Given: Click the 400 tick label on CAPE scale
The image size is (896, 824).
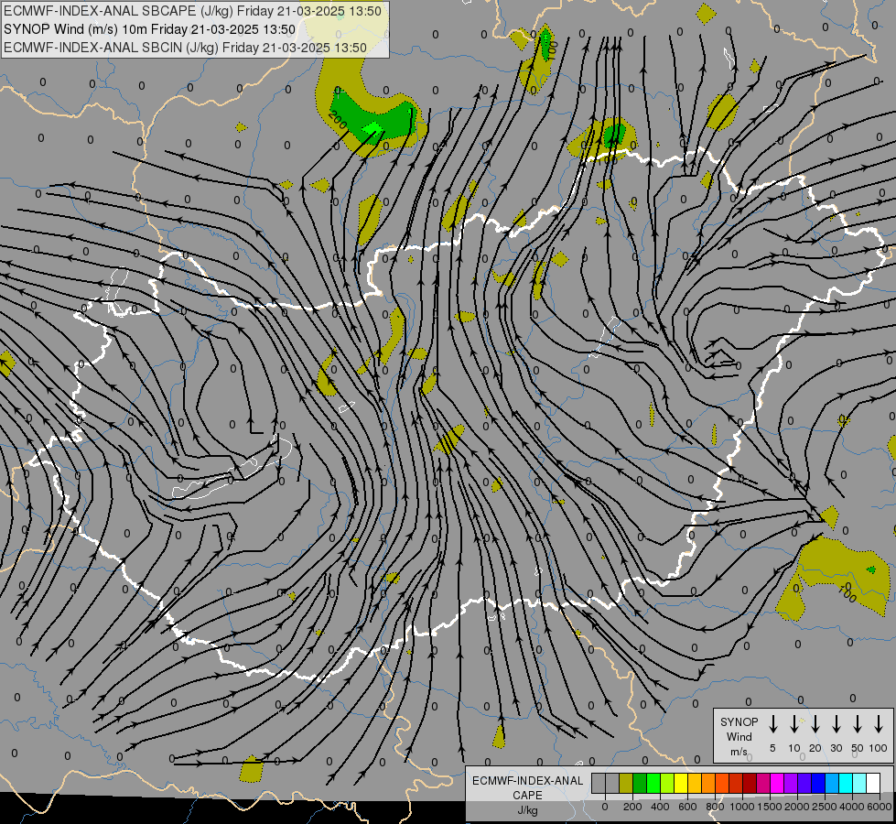Looking at the screenshot, I should tap(660, 807).
